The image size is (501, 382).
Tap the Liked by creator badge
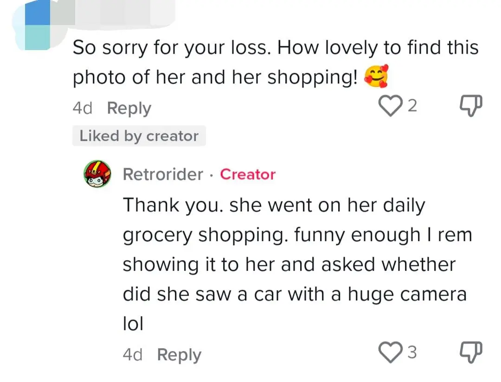click(x=139, y=135)
